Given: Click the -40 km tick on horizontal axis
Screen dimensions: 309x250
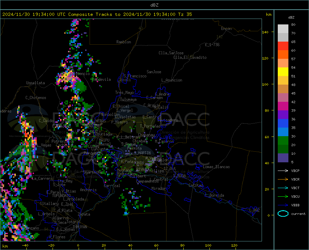Looking at the screenshot, I should tap(25, 245).
